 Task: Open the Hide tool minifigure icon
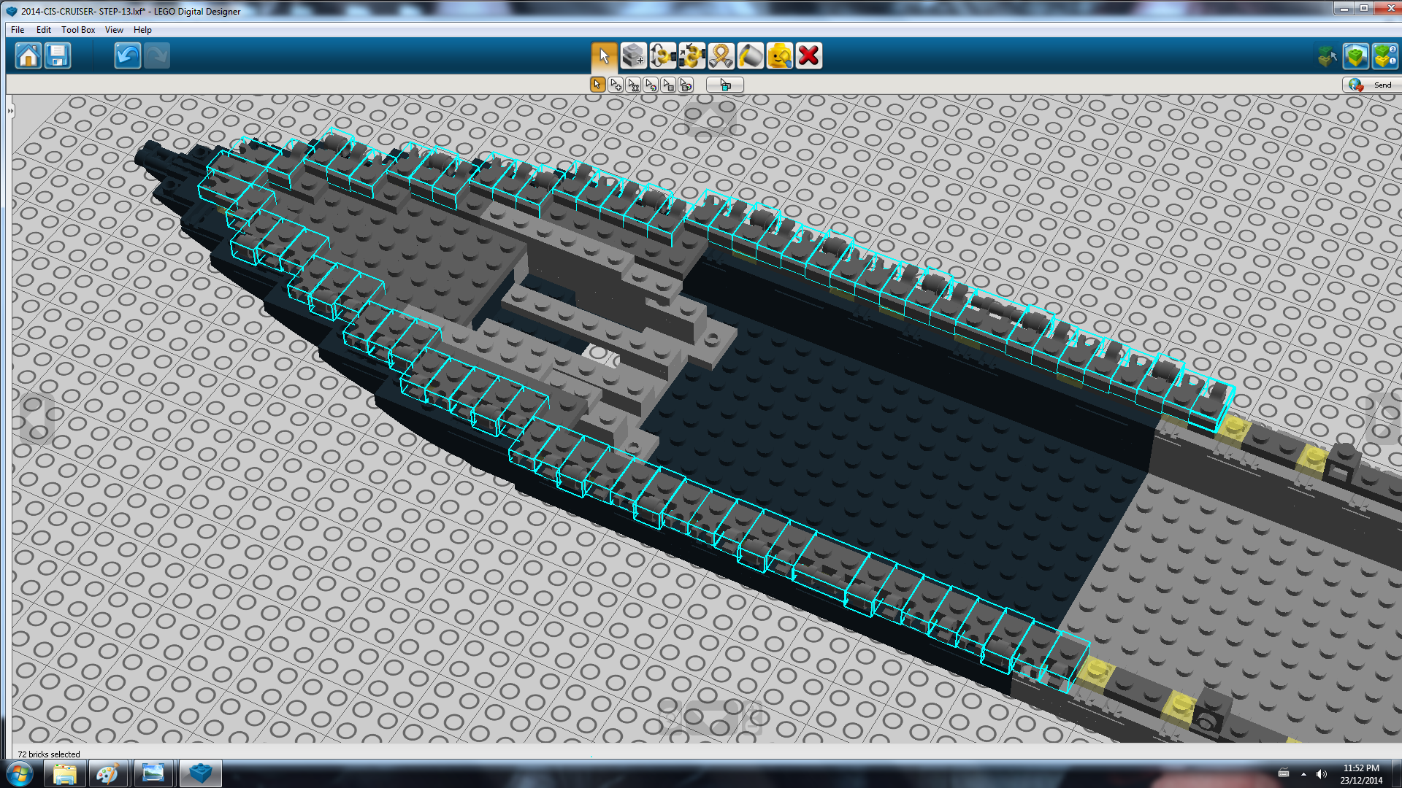coord(779,56)
